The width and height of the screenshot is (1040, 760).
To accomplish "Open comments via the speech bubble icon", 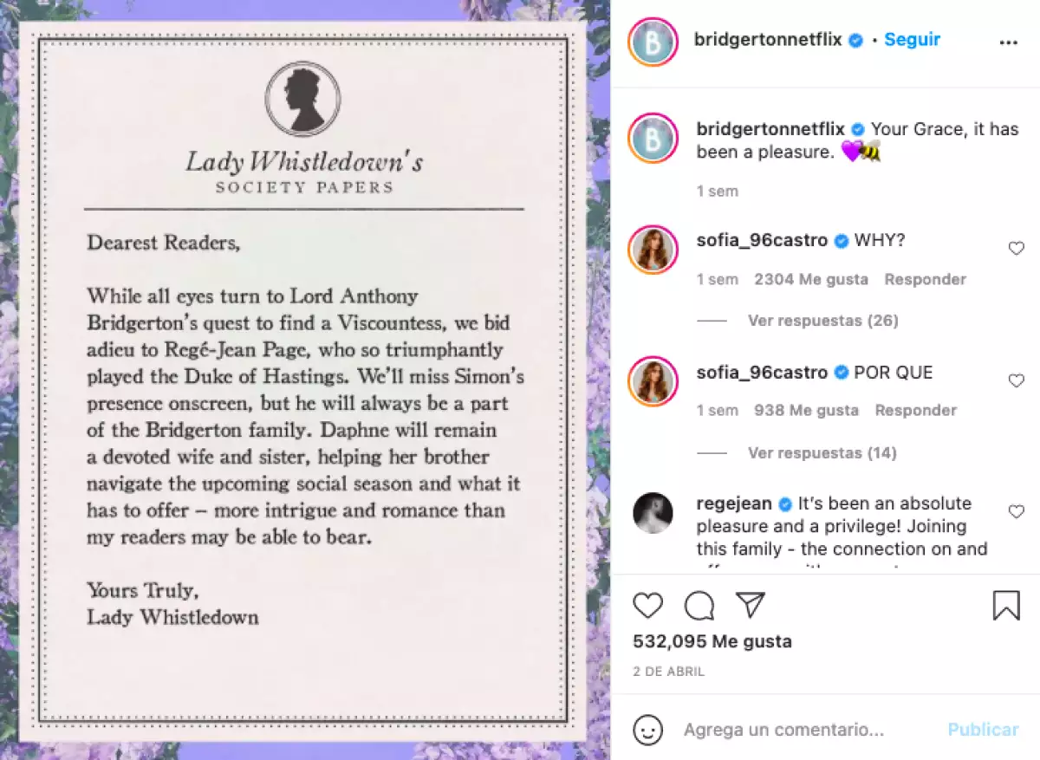I will pyautogui.click(x=699, y=606).
